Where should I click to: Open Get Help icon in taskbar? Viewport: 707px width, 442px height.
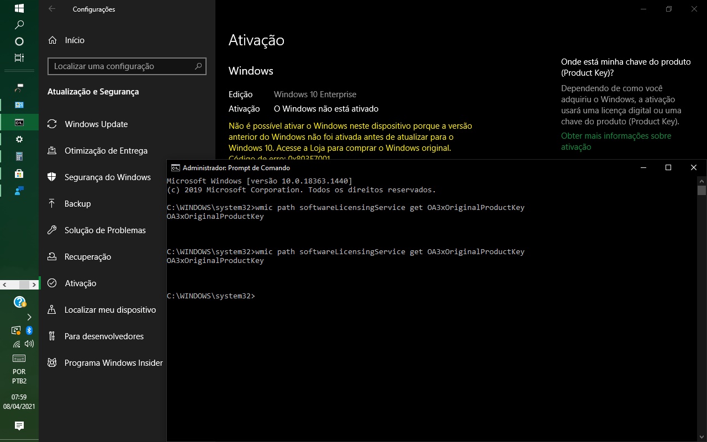19,302
